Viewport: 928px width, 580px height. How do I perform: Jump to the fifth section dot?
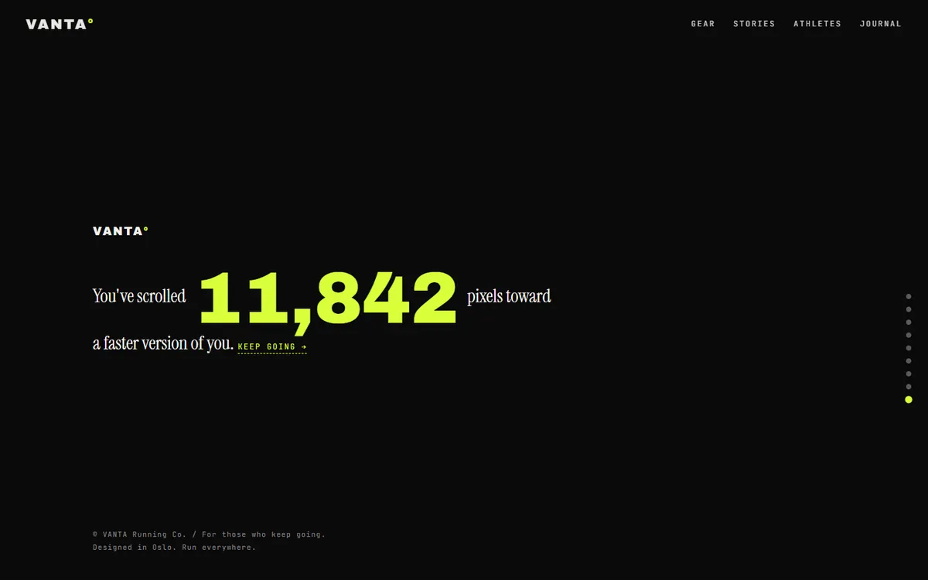pos(909,348)
